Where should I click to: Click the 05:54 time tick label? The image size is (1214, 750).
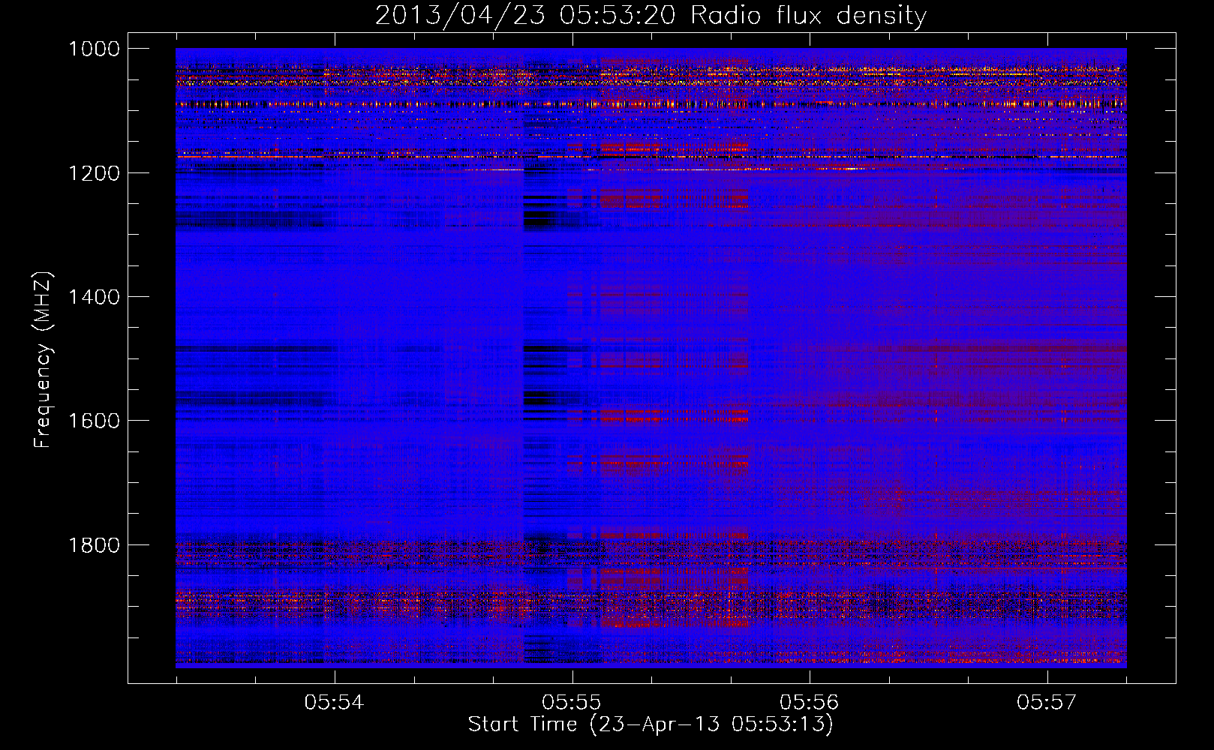point(334,702)
